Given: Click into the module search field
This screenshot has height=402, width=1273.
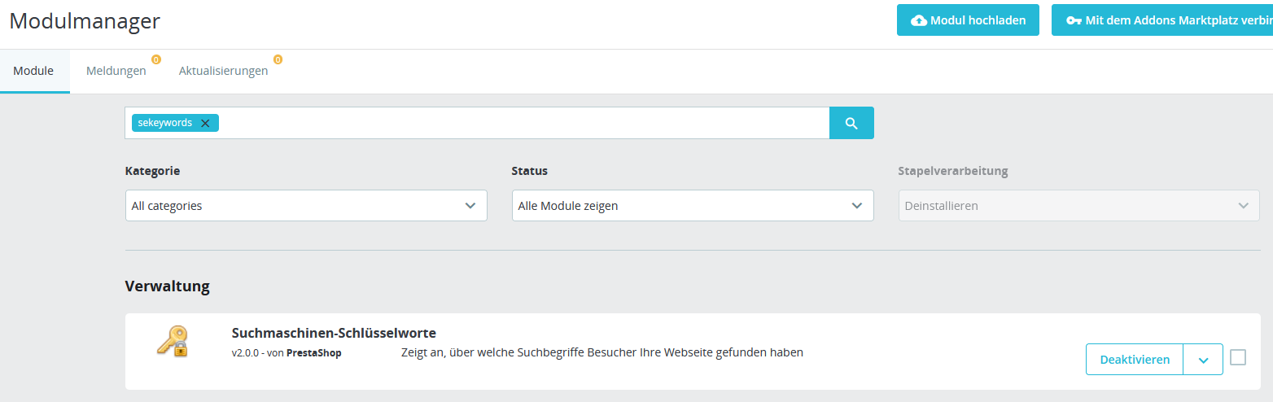Looking at the screenshot, I should [x=521, y=123].
